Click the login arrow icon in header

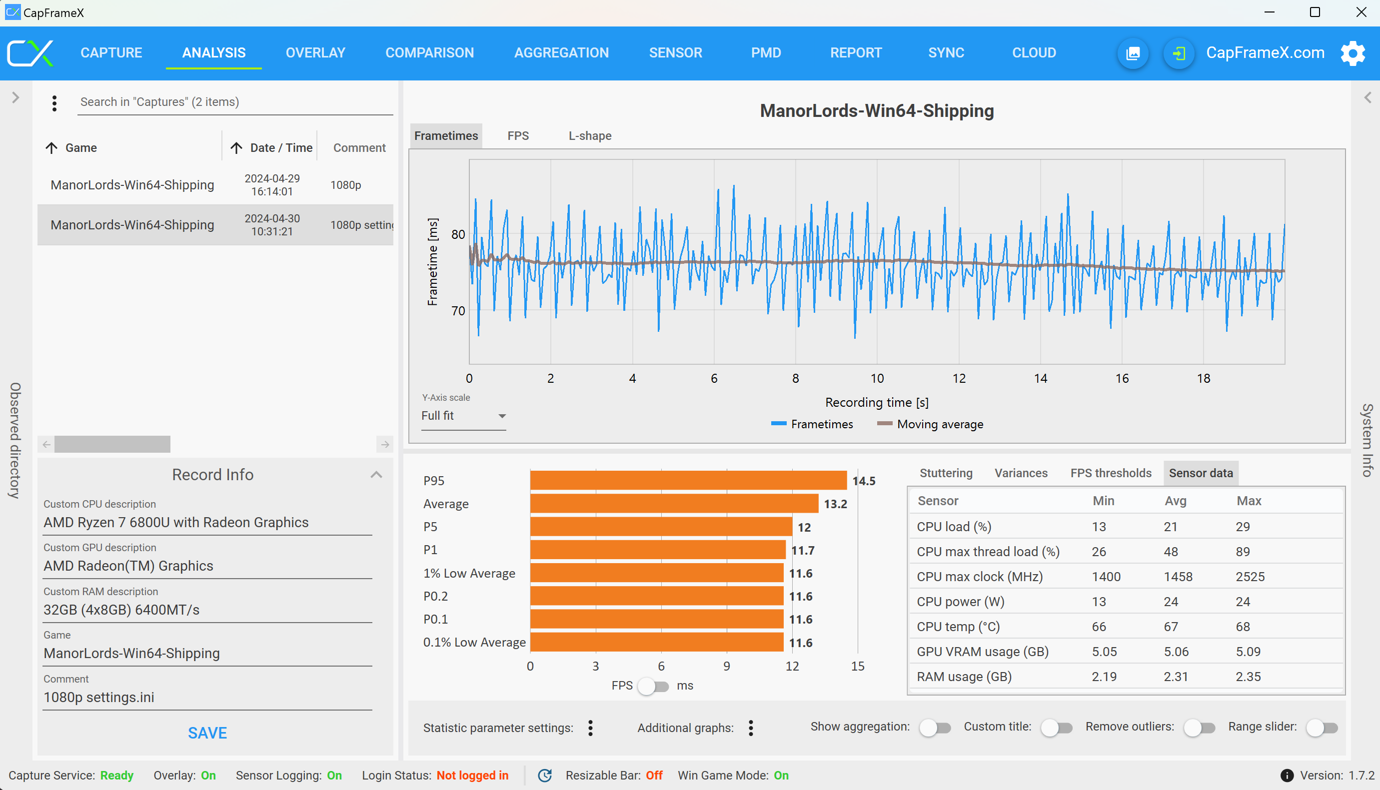click(x=1178, y=53)
